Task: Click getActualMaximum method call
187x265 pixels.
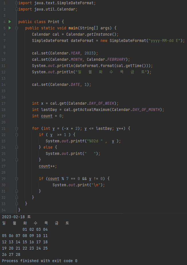Action: click(91, 110)
